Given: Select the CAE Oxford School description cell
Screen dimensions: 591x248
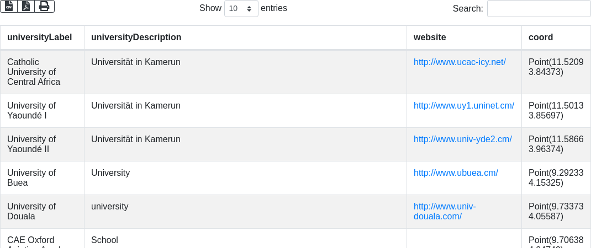Looking at the screenshot, I should coord(105,240).
